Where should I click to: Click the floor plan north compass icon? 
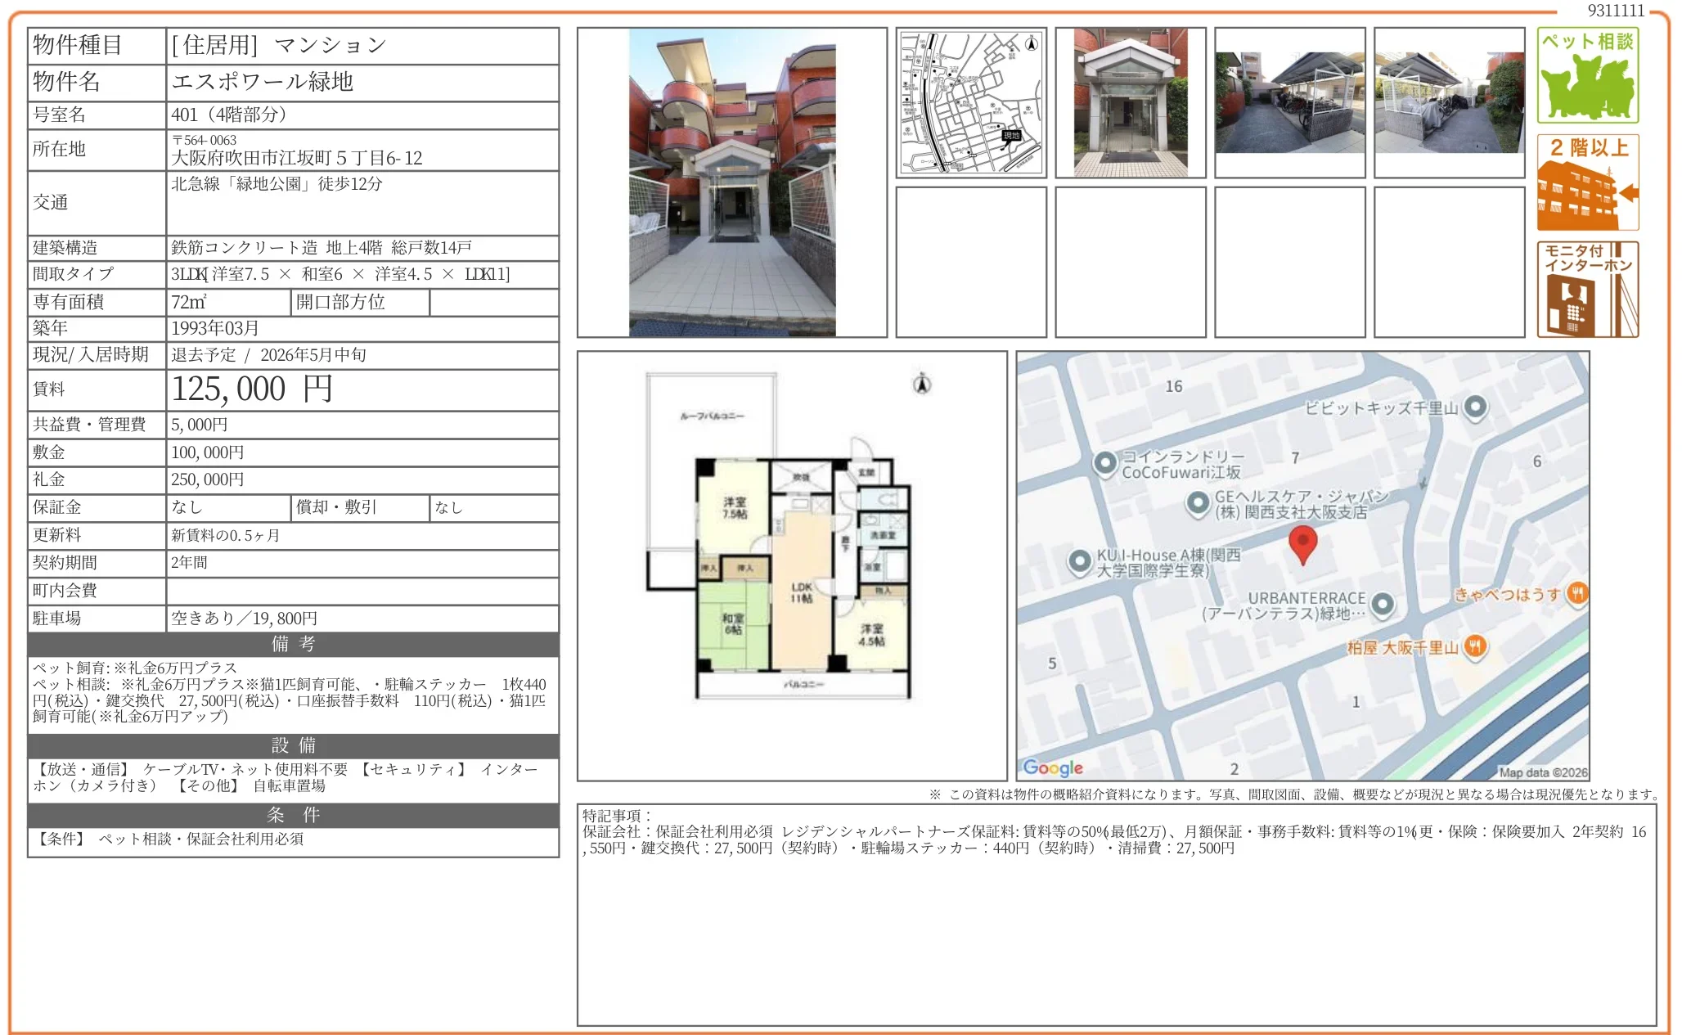point(922,383)
